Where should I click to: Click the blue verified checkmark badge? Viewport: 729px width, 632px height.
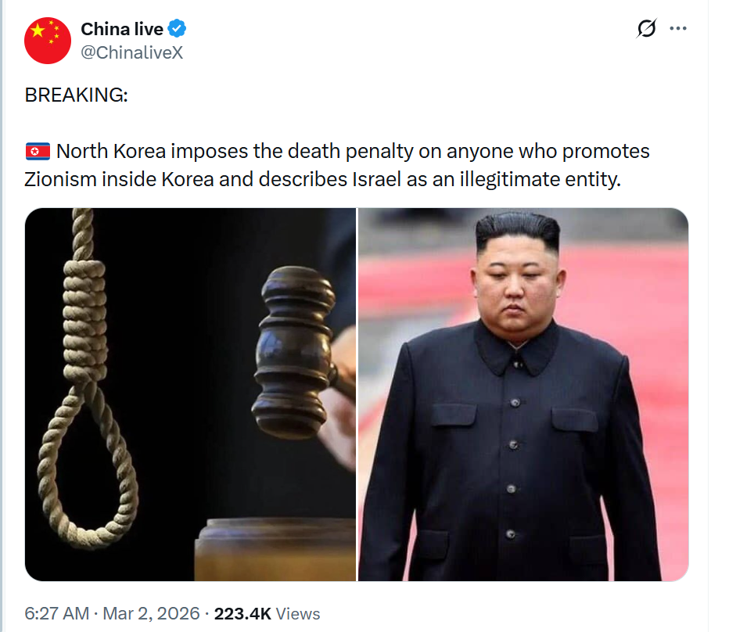coord(177,29)
